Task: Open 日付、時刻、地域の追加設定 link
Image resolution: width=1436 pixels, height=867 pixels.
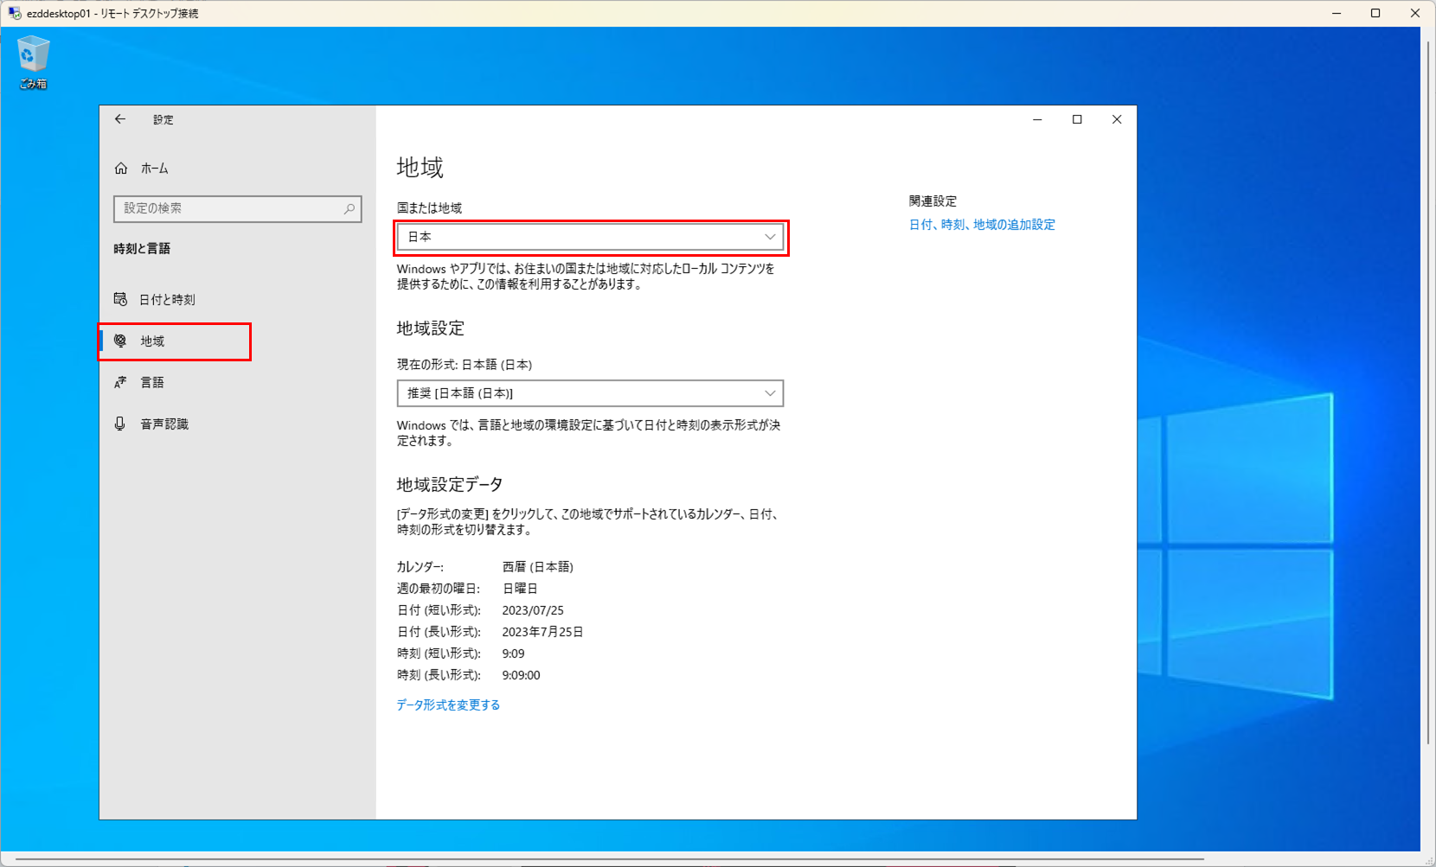Action: tap(981, 224)
